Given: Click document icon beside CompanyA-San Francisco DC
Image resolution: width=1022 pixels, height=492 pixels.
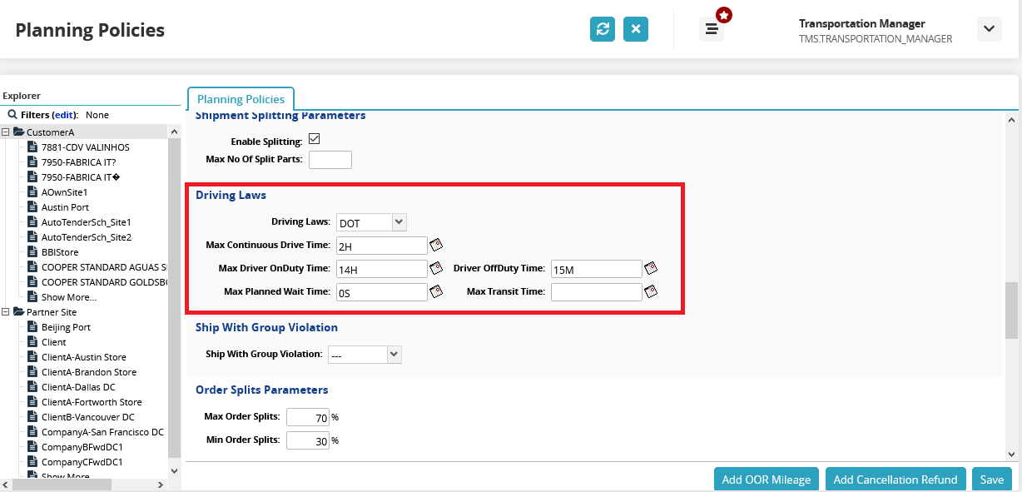Looking at the screenshot, I should tap(33, 432).
